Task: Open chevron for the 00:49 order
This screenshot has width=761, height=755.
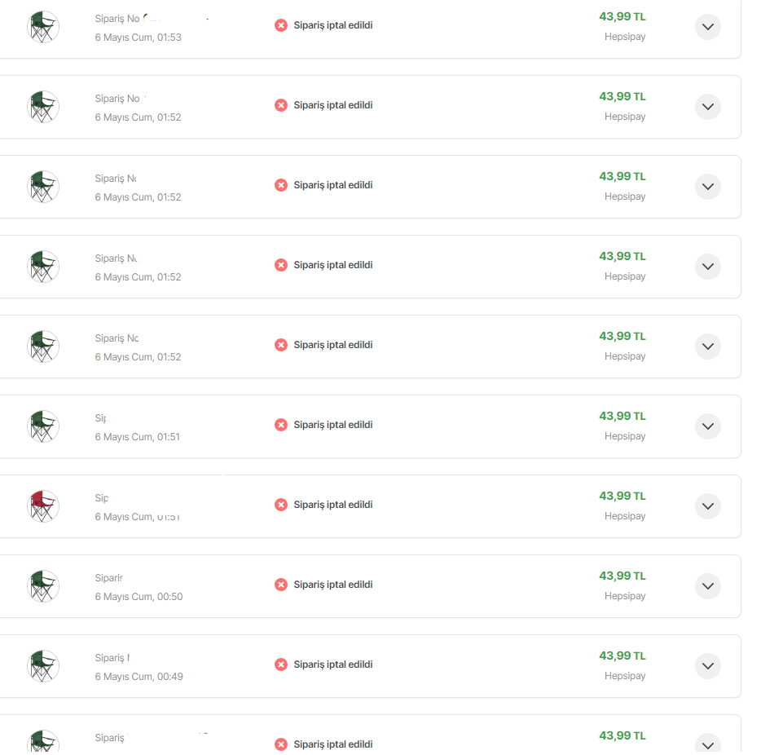Action: [707, 666]
